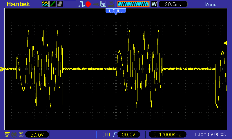232x139 pixels.
Task: Open the Menu button
Action: 211,4
